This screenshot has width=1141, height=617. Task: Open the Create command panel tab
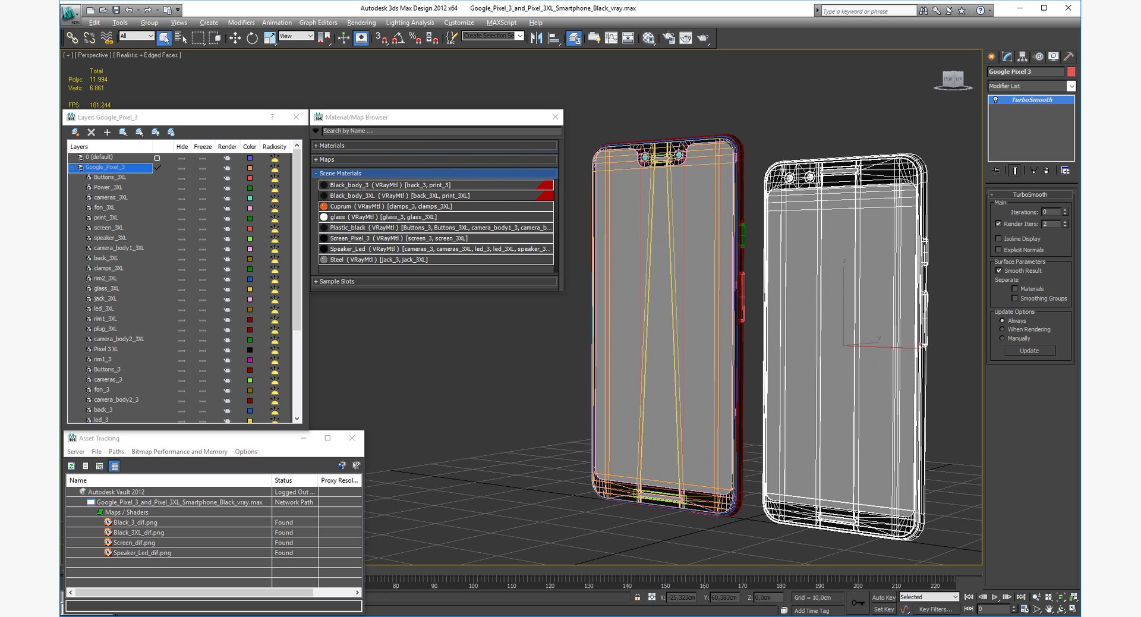pyautogui.click(x=992, y=57)
